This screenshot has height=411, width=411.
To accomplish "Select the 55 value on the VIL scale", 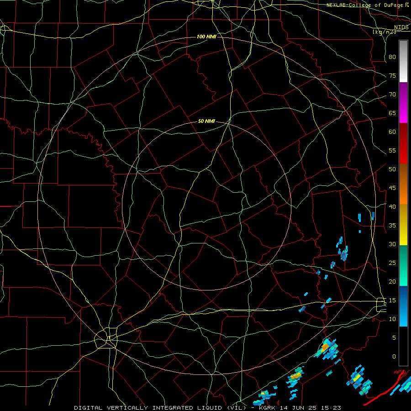I will point(392,150).
